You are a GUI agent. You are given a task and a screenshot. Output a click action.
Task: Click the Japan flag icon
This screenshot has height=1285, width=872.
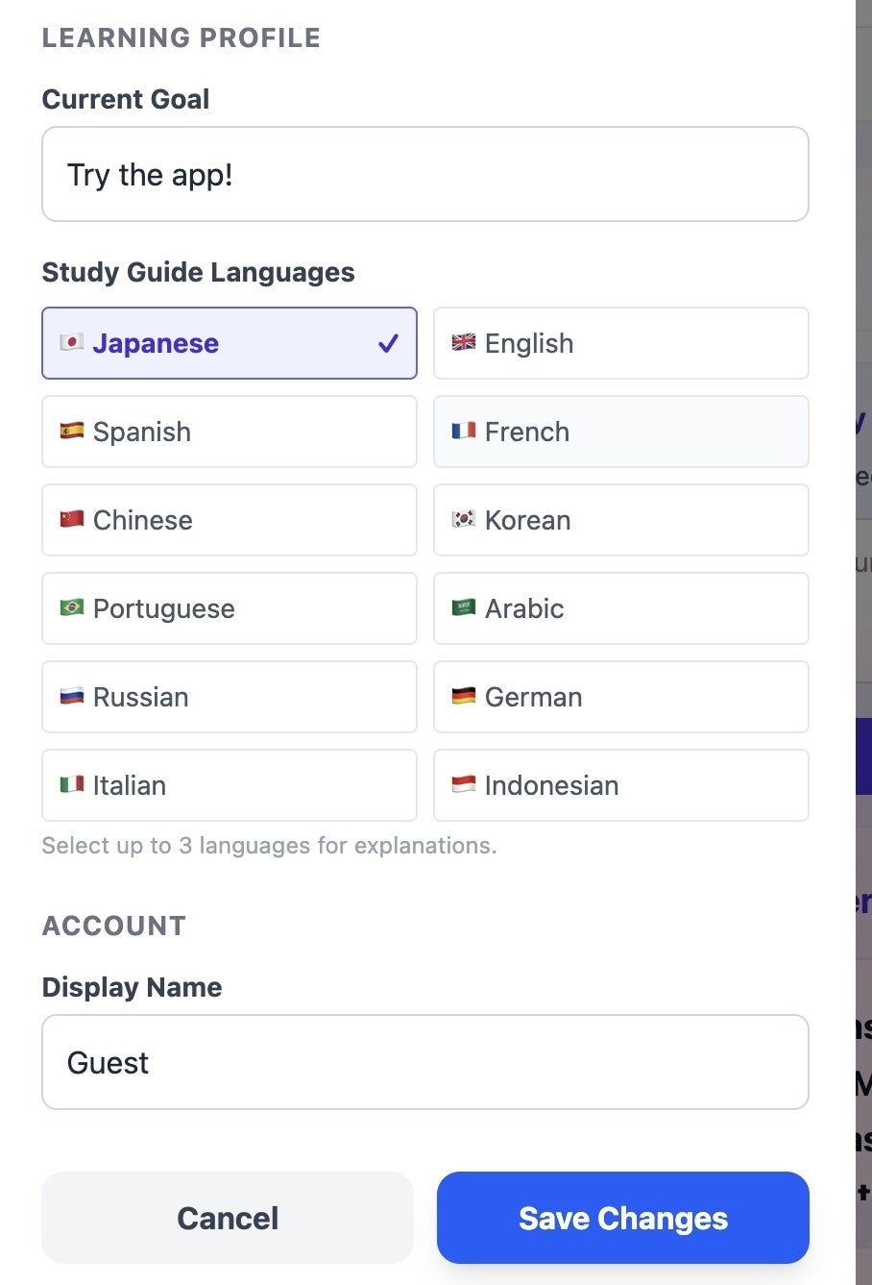pyautogui.click(x=72, y=343)
